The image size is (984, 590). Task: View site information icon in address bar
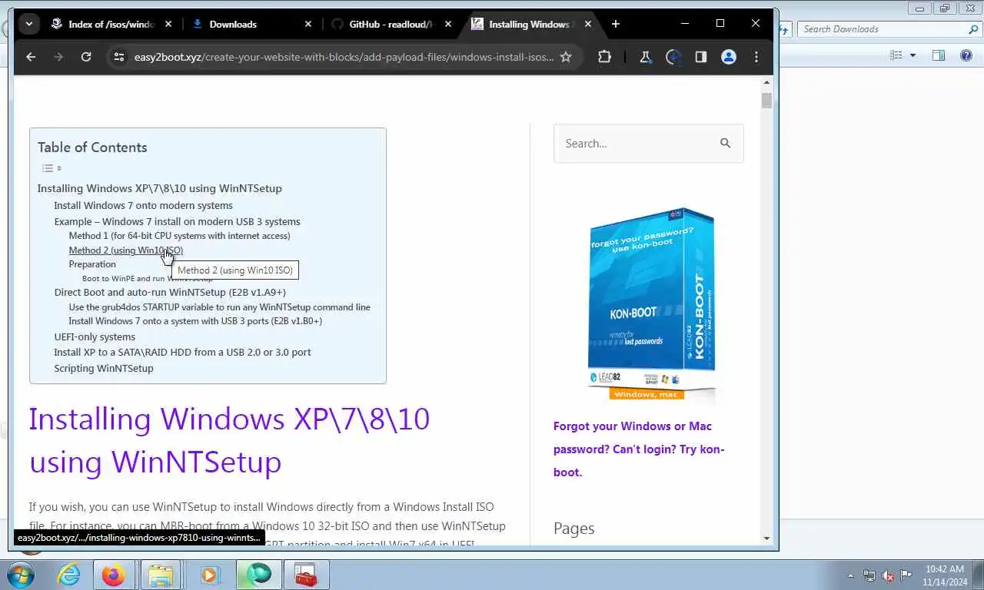coord(118,57)
